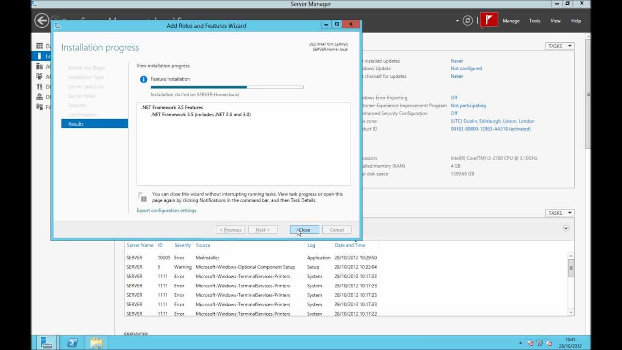Open the taskbar clock showing 10:41
Viewport: 622px width, 350px height.
coord(570,343)
